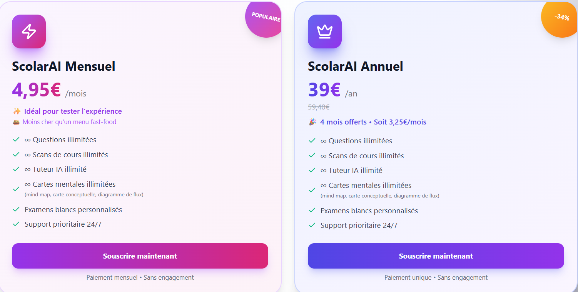Select the 'ScolarAI Annuel' plan title

coord(355,66)
